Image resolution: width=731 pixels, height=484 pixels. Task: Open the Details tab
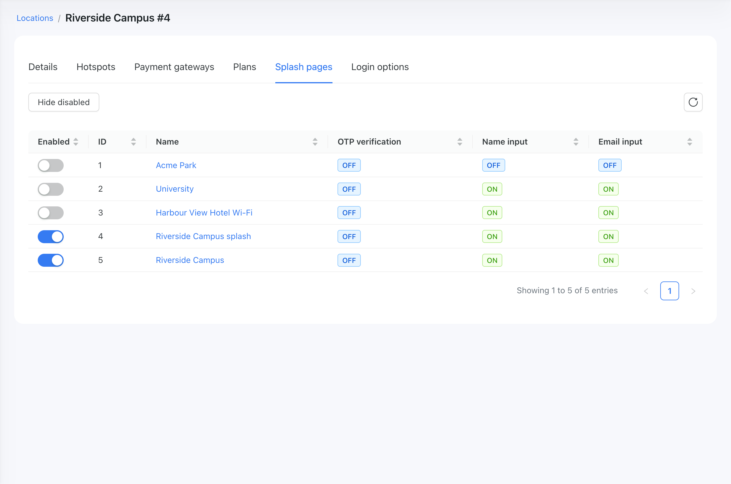[43, 67]
